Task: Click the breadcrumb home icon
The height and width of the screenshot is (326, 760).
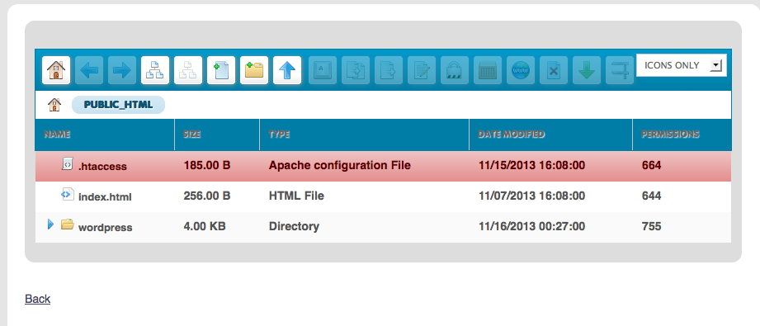Action: tap(54, 105)
